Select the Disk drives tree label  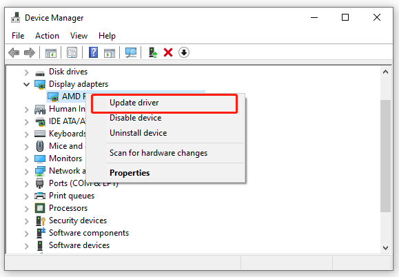coord(68,72)
